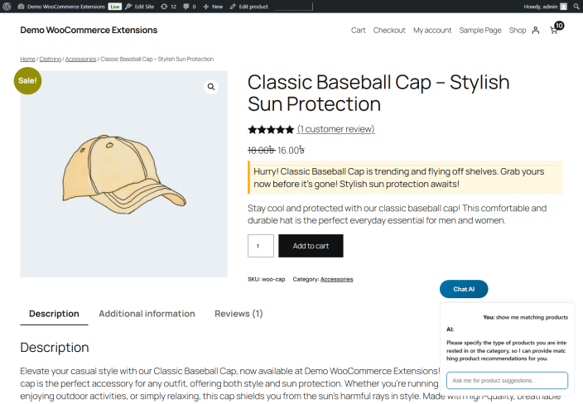Open the 1 customer review link
583x404 pixels.
(x=335, y=129)
